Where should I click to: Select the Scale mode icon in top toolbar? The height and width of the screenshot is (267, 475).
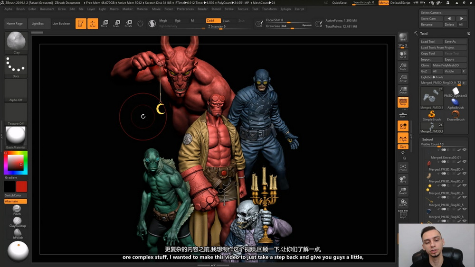[116, 23]
